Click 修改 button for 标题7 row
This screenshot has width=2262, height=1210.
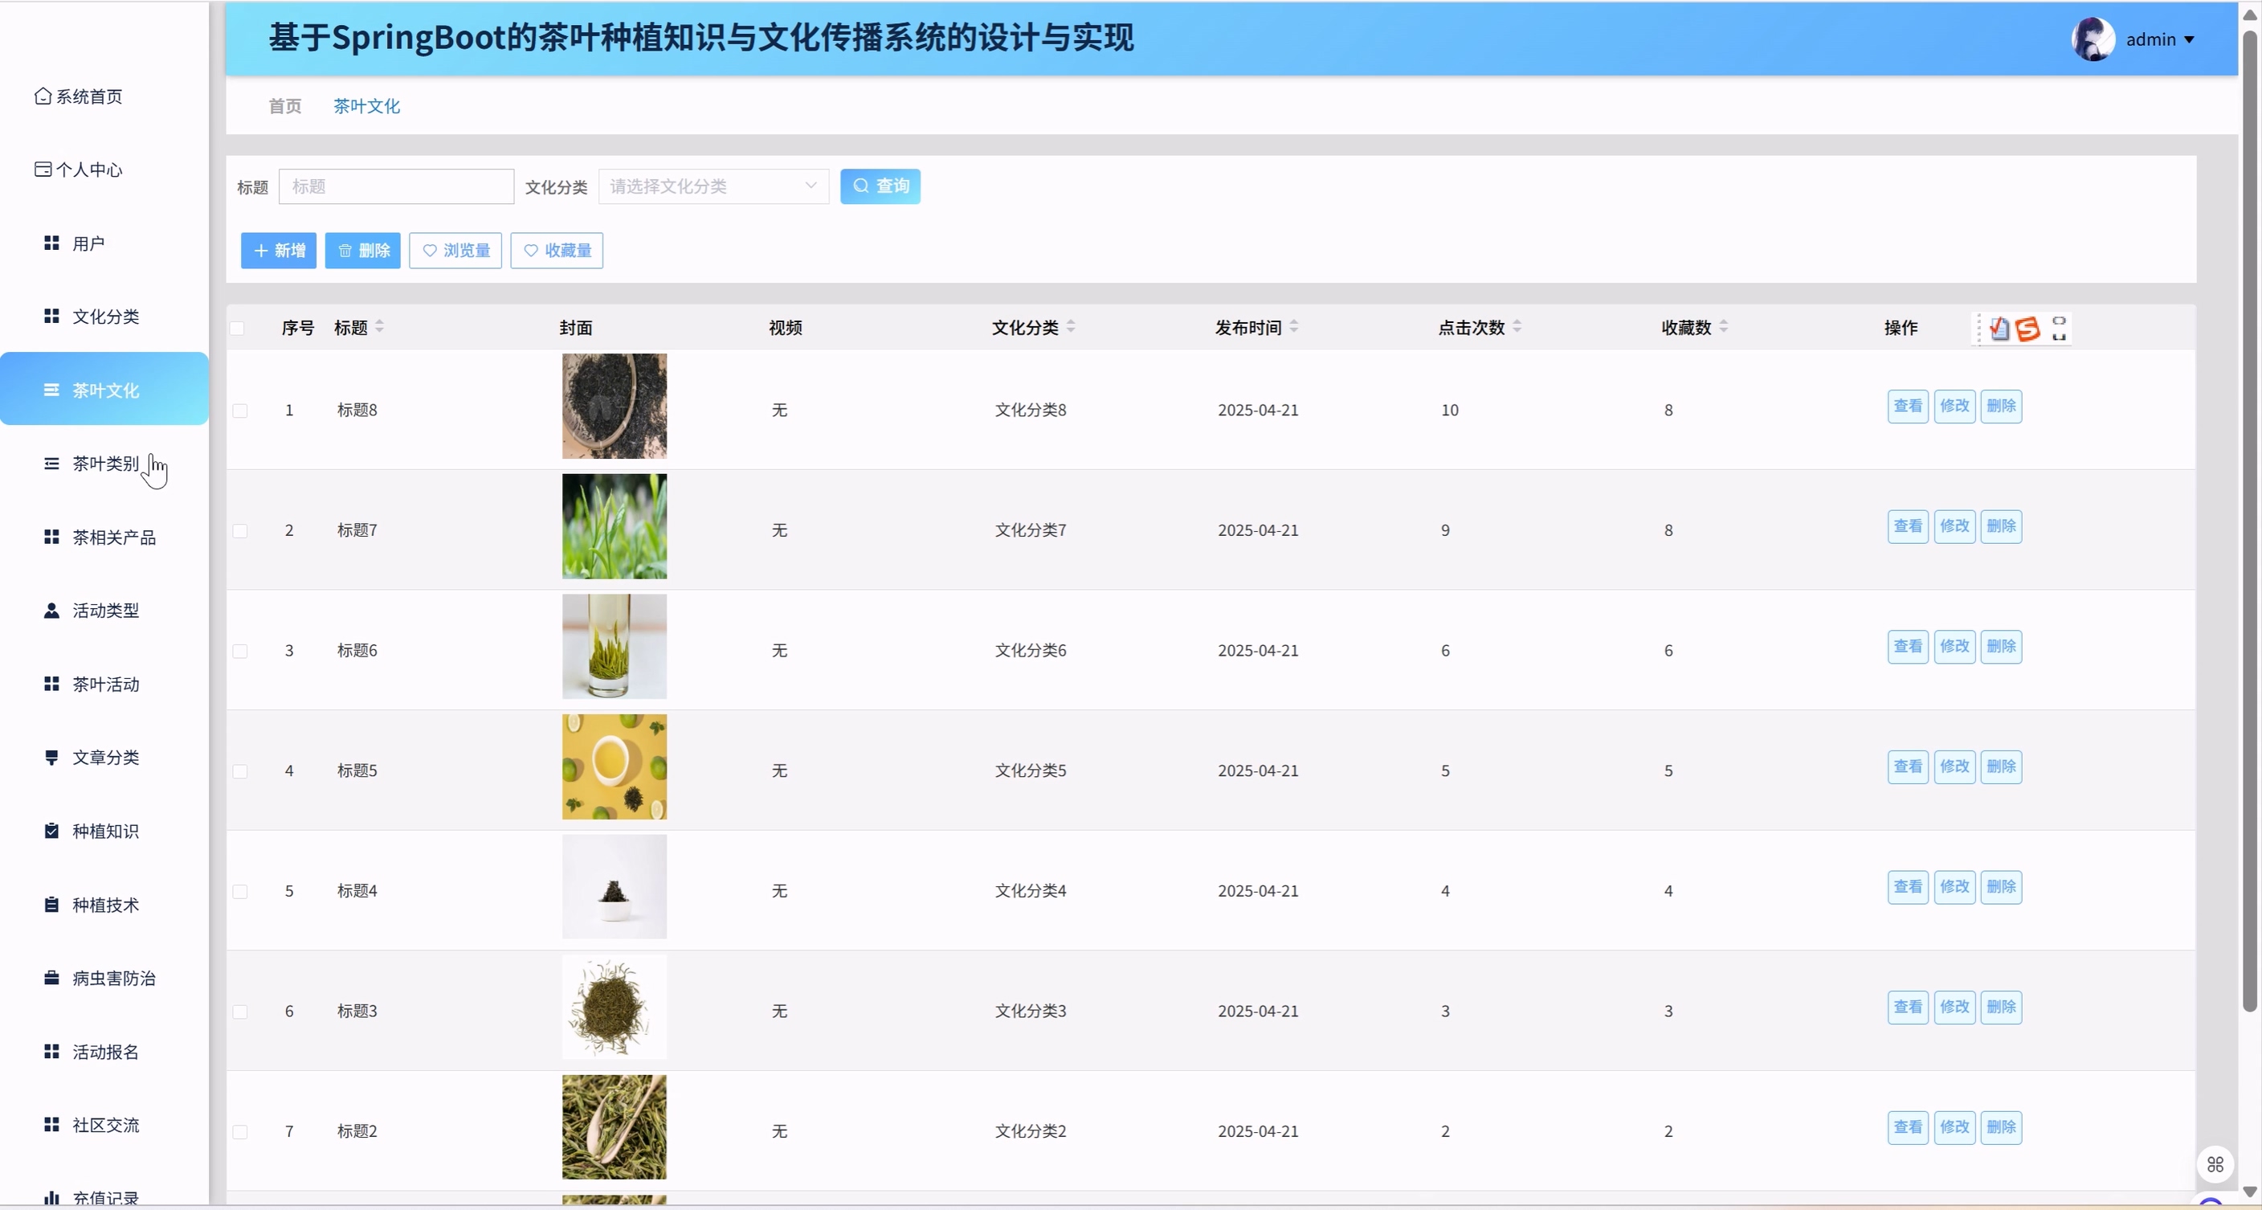[x=1954, y=526]
